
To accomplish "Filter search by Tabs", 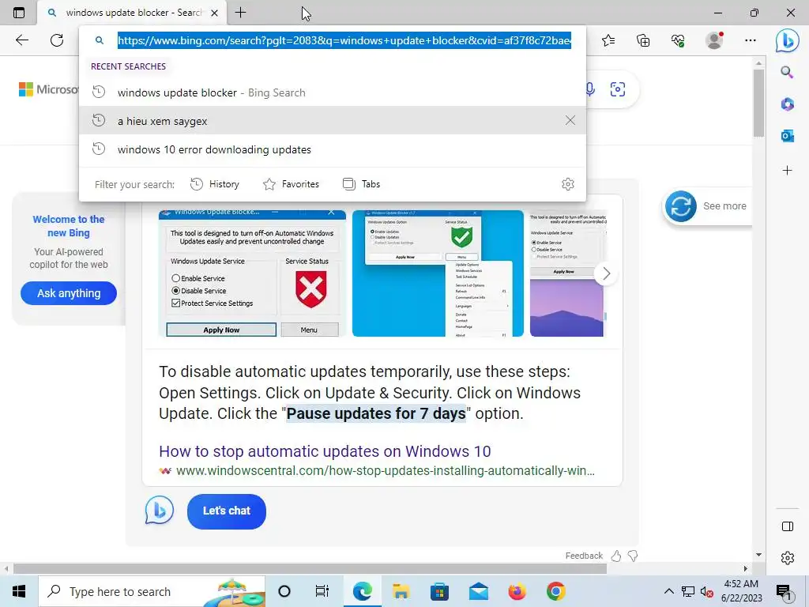I will [361, 184].
